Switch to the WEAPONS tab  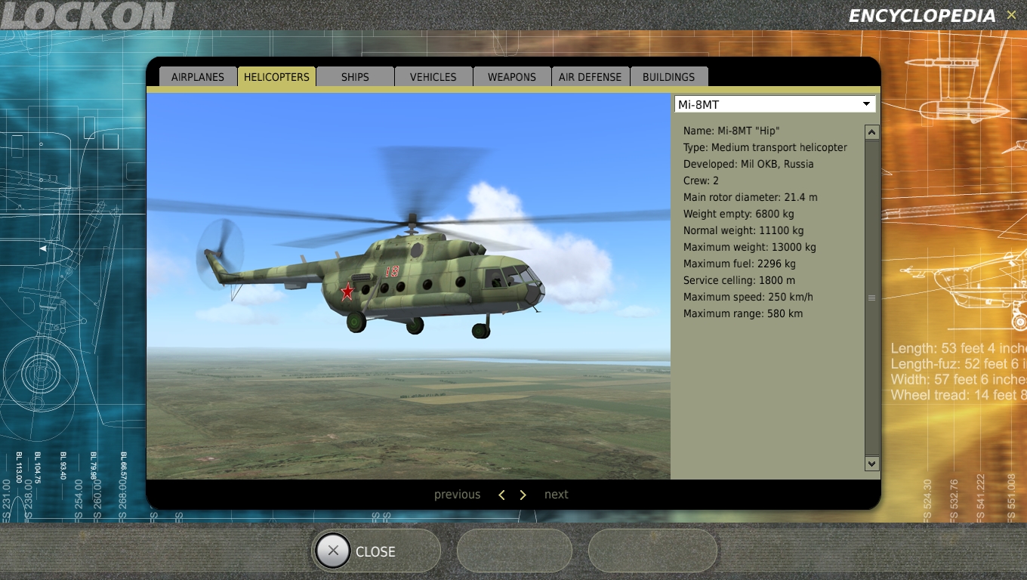click(512, 77)
